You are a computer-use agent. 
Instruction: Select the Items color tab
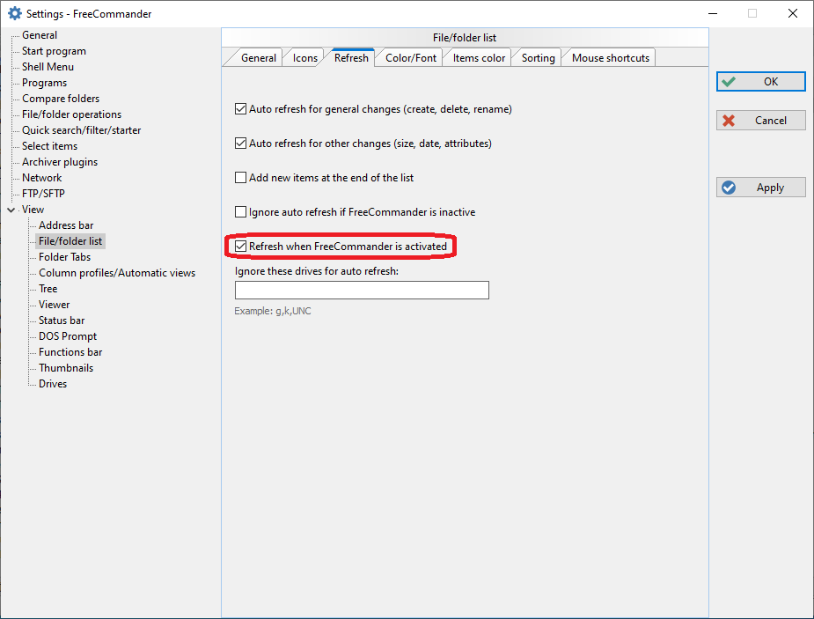point(479,58)
